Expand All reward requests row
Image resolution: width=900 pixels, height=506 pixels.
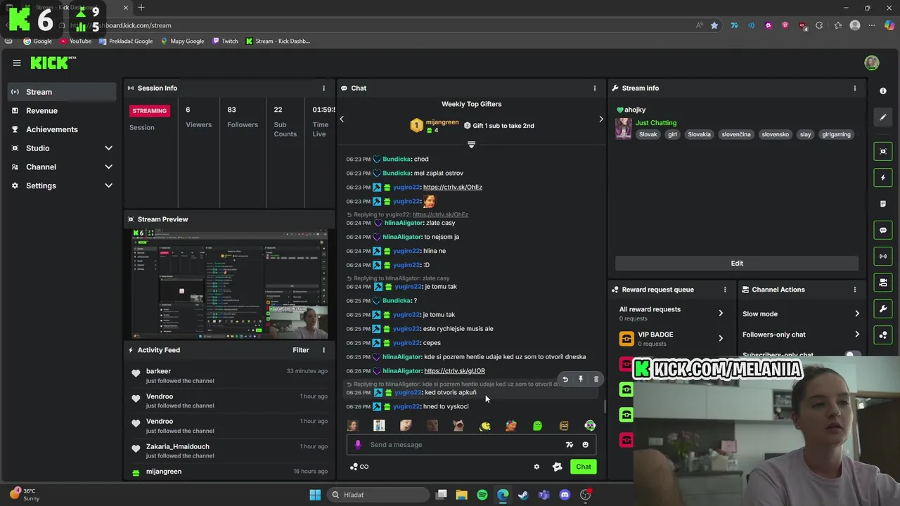point(720,313)
